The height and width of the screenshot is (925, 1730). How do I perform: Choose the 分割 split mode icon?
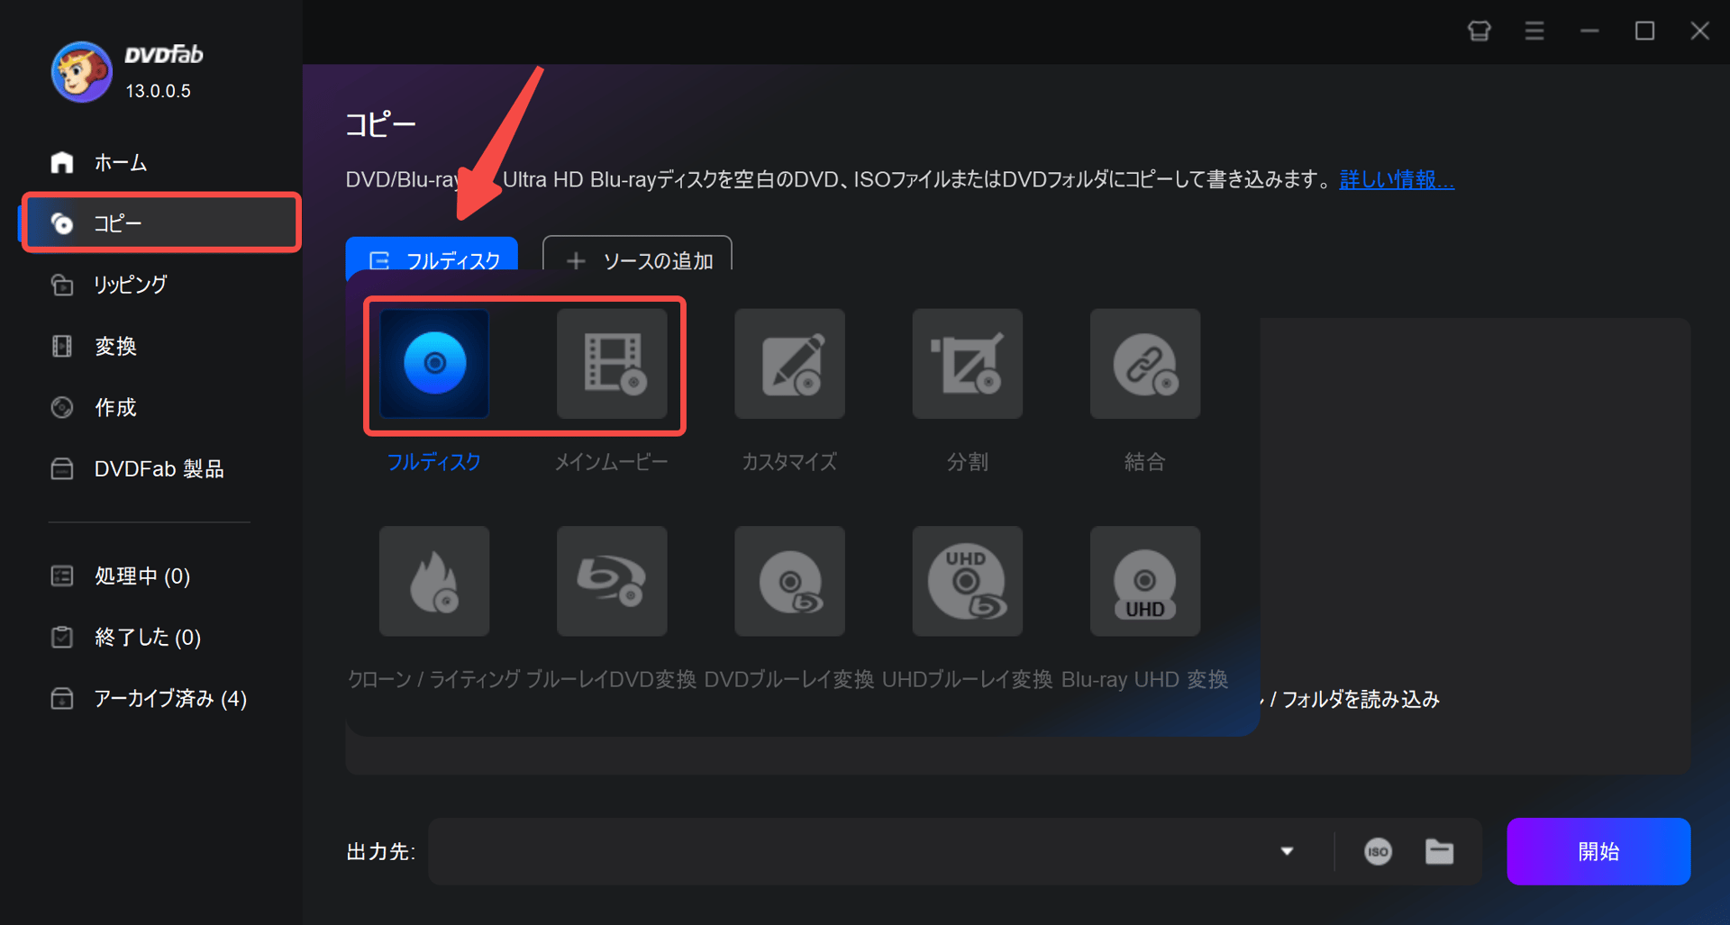pos(967,363)
